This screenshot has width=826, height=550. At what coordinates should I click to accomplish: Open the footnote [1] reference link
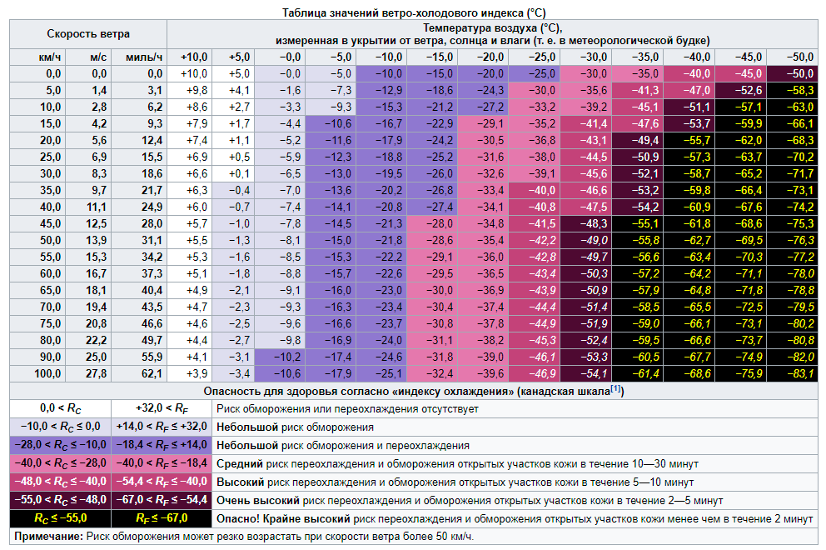point(615,388)
